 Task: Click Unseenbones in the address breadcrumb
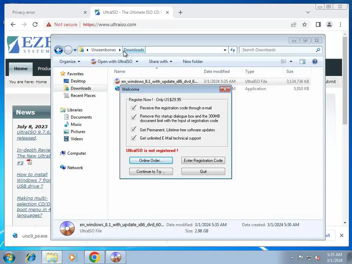pos(103,50)
